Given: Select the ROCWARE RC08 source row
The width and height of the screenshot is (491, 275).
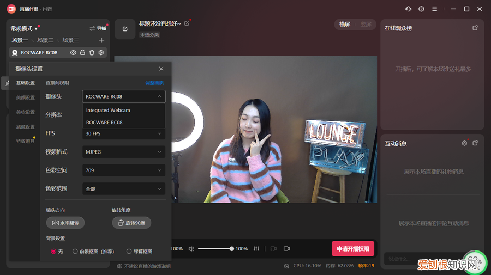Looking at the screenshot, I should (58, 52).
